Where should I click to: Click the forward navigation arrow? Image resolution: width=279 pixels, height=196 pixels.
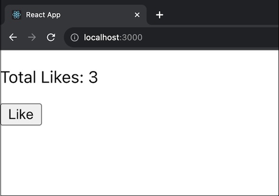(32, 37)
